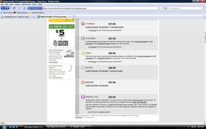Click the Titanium package star icon

83,24
